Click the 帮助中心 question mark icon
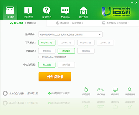139x115 pixels. 47,10
